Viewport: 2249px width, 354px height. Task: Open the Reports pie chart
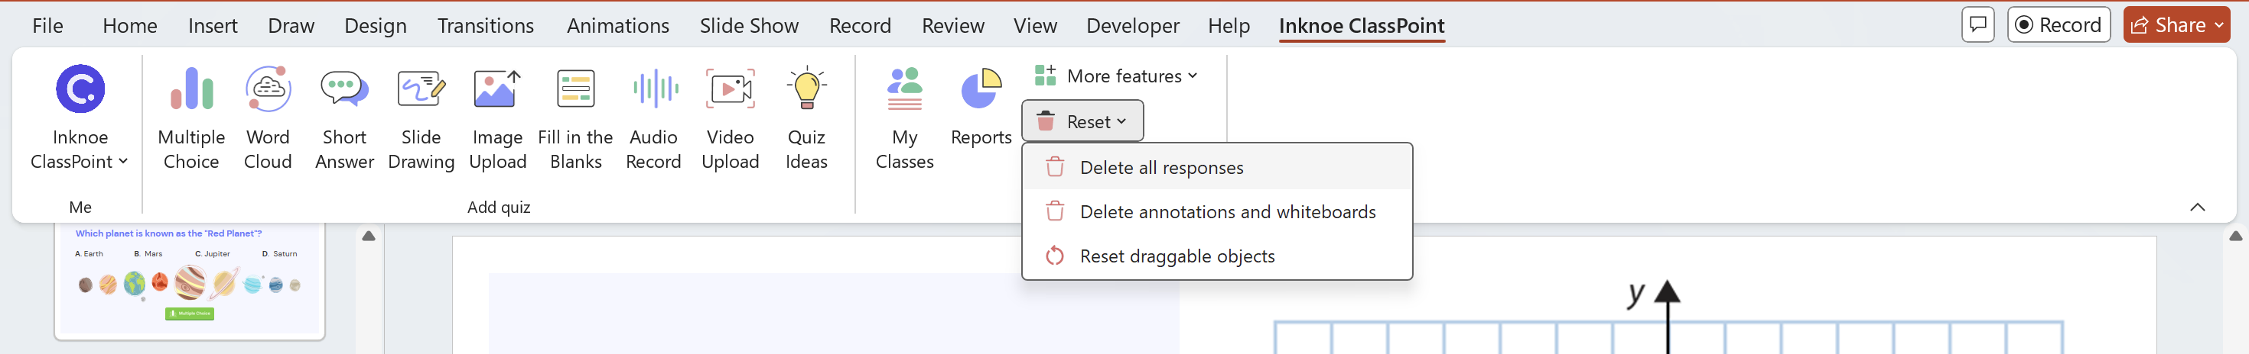point(981,107)
